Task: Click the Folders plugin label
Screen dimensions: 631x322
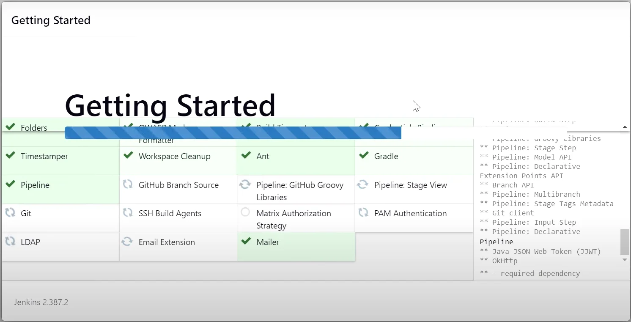Action: point(34,128)
